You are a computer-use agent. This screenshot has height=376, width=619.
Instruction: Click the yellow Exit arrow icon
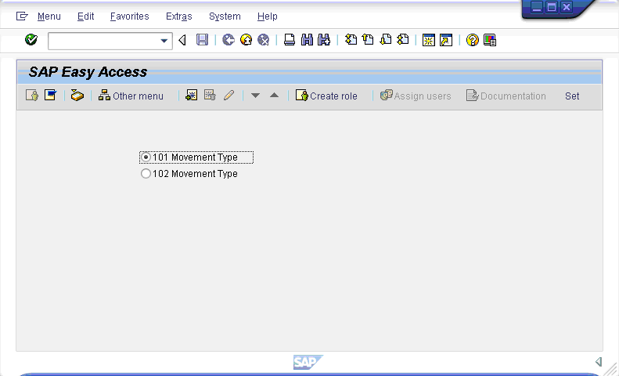246,40
